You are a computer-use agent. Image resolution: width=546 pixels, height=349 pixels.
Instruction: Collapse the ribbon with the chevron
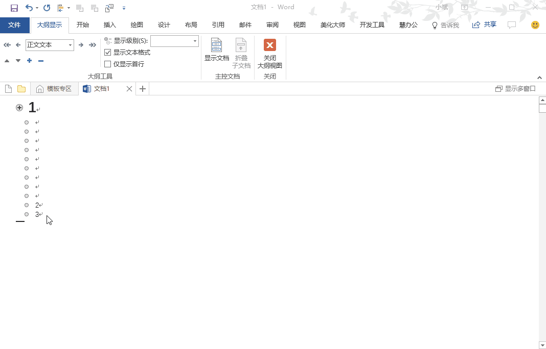tap(539, 78)
